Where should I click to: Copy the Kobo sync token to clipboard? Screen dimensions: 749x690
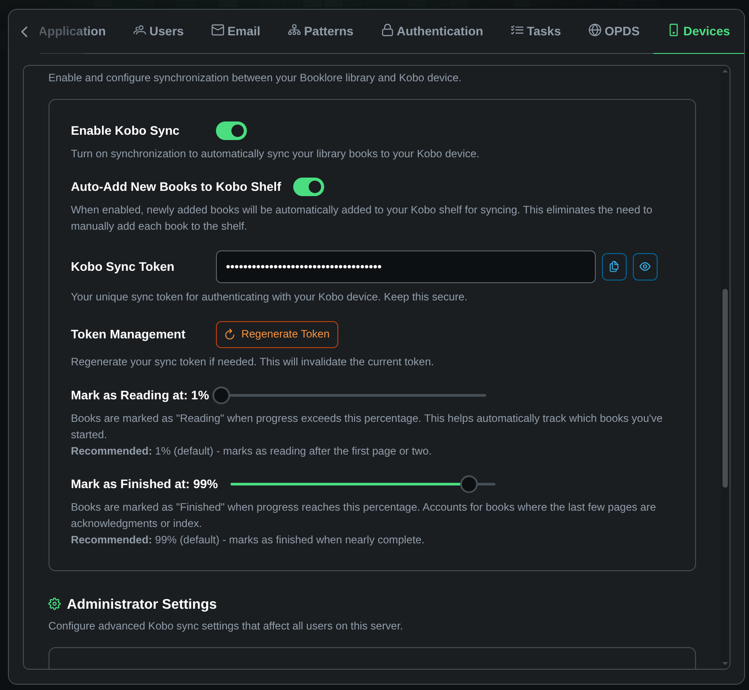point(614,267)
